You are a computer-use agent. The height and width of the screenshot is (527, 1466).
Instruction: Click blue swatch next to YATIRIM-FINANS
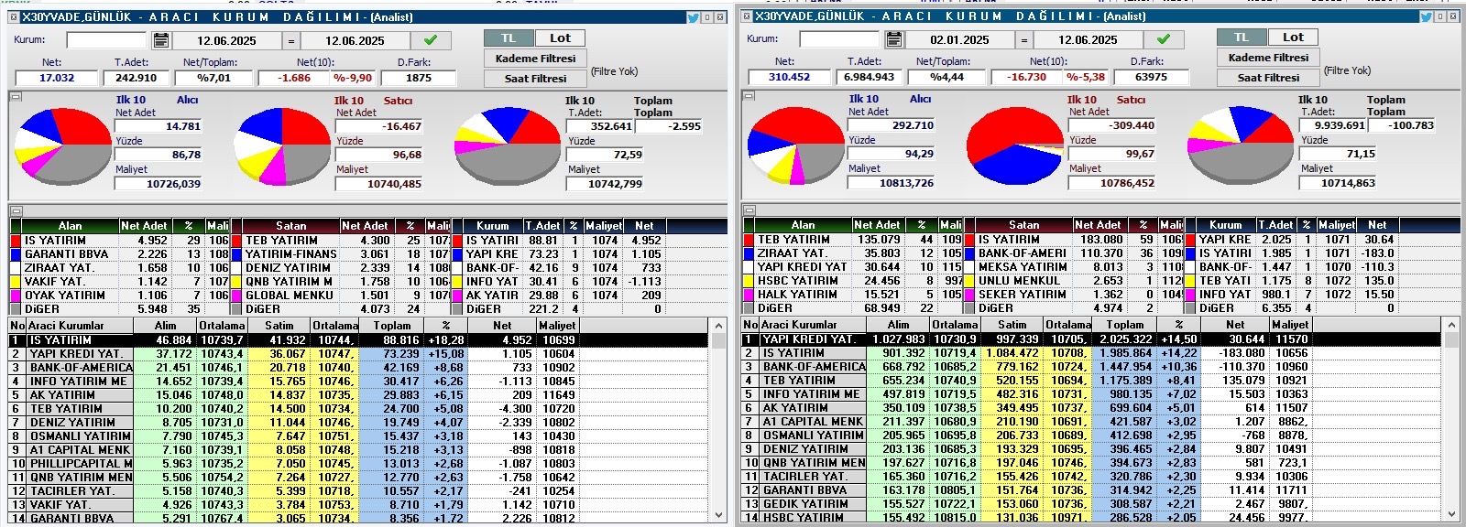236,254
